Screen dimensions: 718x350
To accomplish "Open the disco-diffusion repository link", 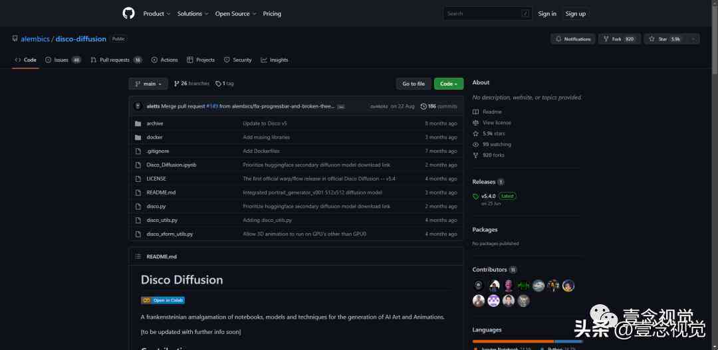I will tap(81, 39).
